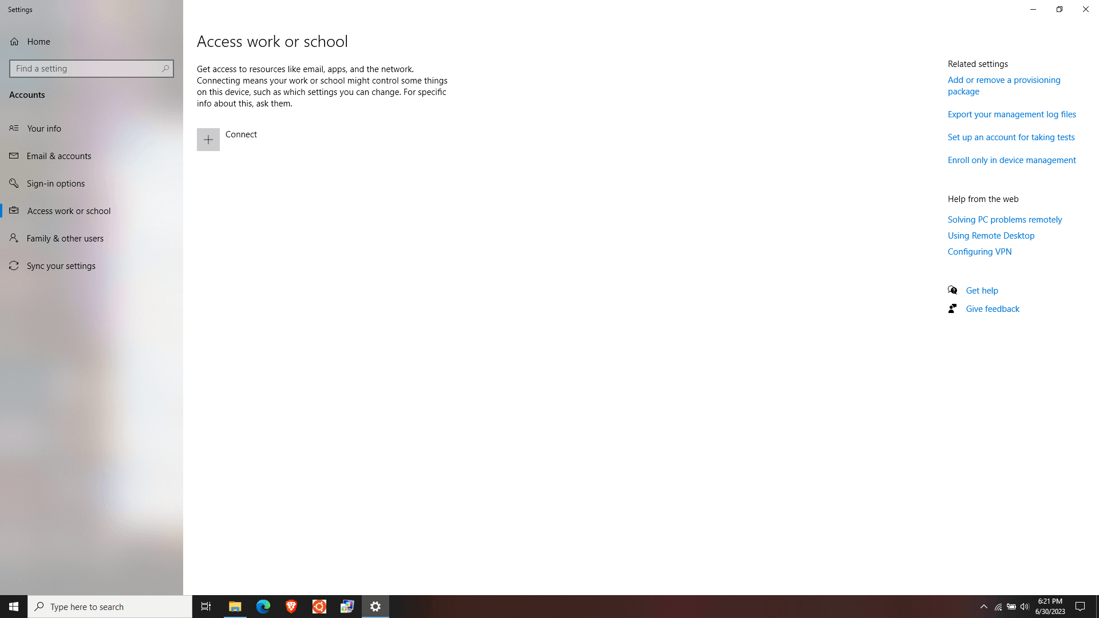This screenshot has height=618, width=1099.
Task: Navigate to Family & other users
Action: point(90,237)
